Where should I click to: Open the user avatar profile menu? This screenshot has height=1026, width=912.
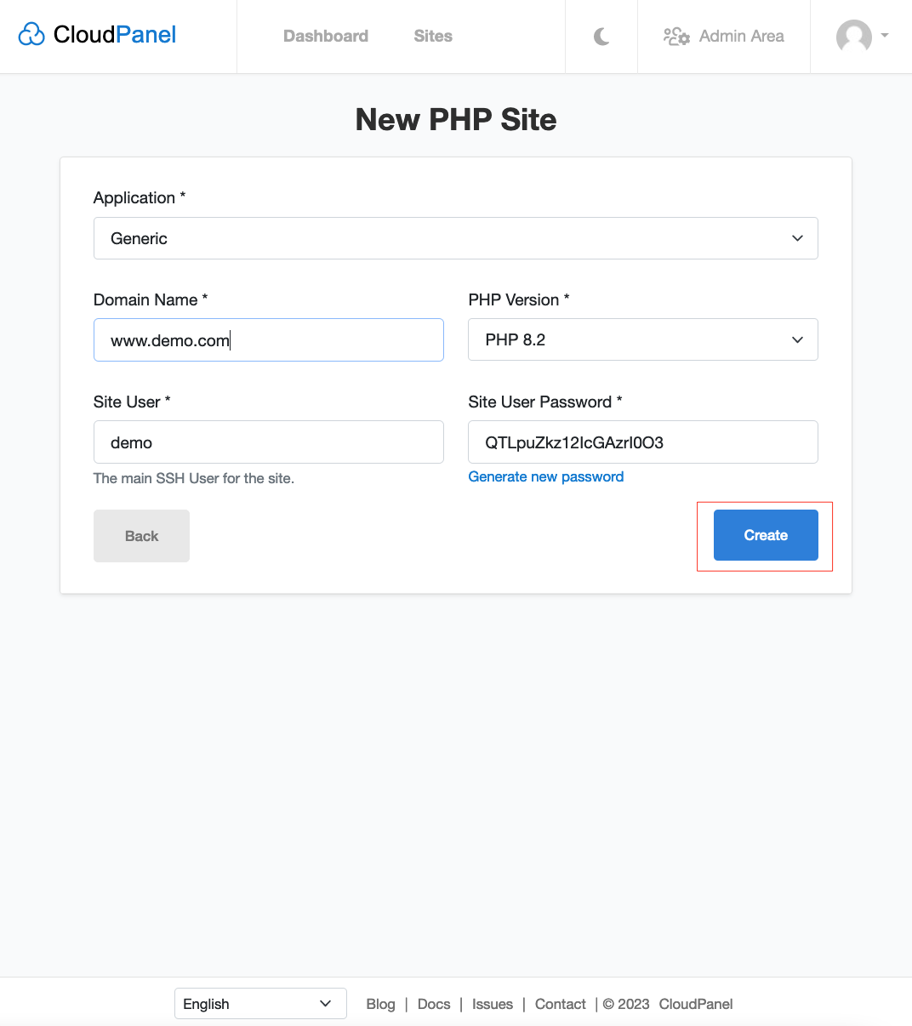pyautogui.click(x=853, y=37)
